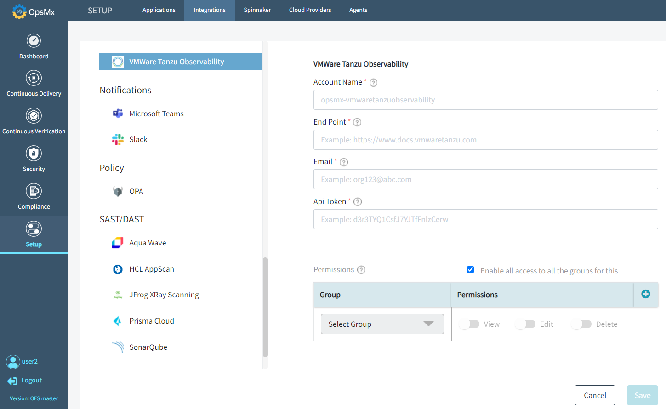The image size is (666, 409).
Task: Open Continuous Verification from sidebar
Action: pyautogui.click(x=34, y=116)
